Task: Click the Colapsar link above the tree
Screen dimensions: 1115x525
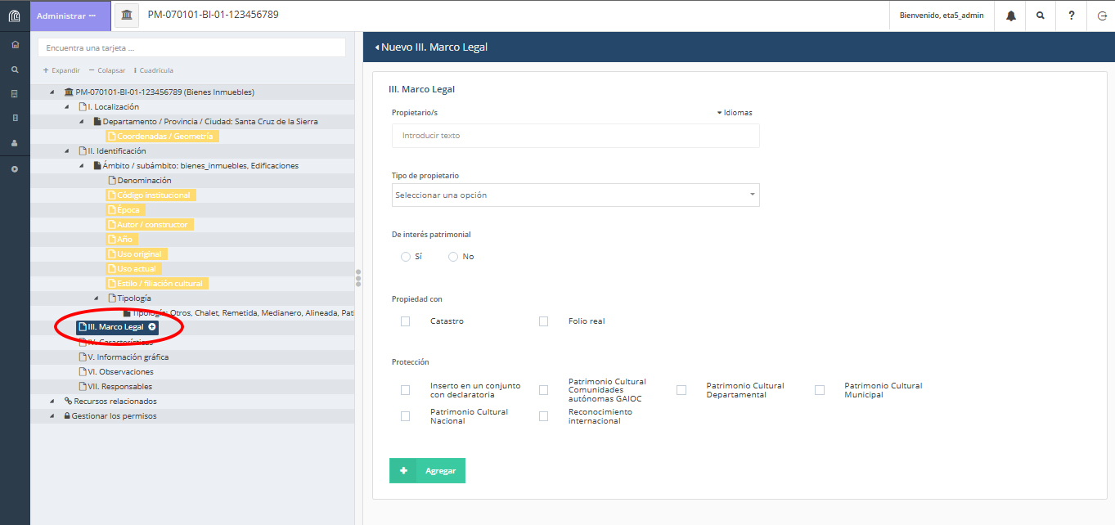Action: (107, 70)
